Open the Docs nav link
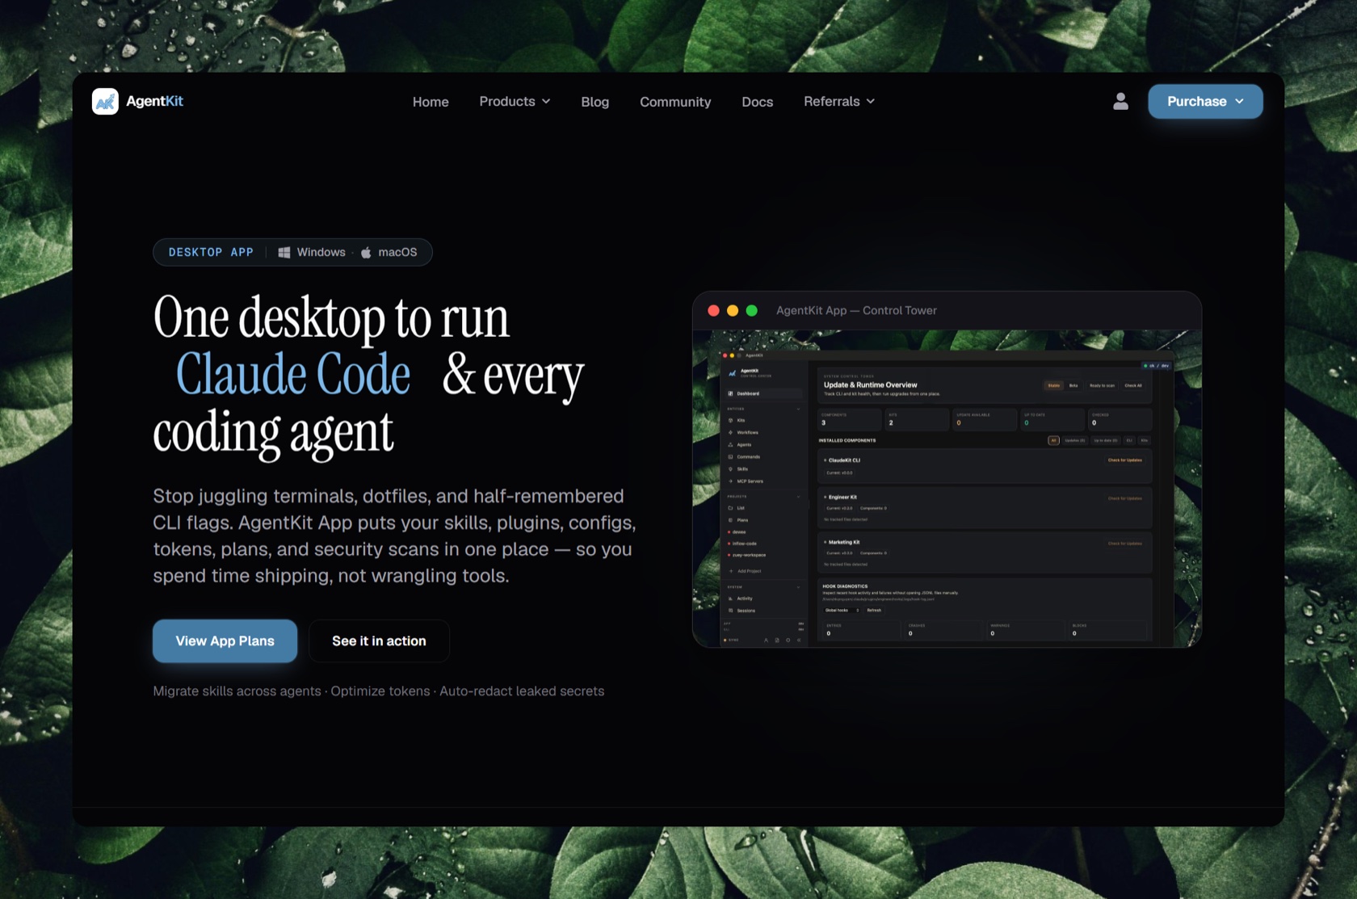Screen dimensions: 1357x899 click(x=758, y=102)
